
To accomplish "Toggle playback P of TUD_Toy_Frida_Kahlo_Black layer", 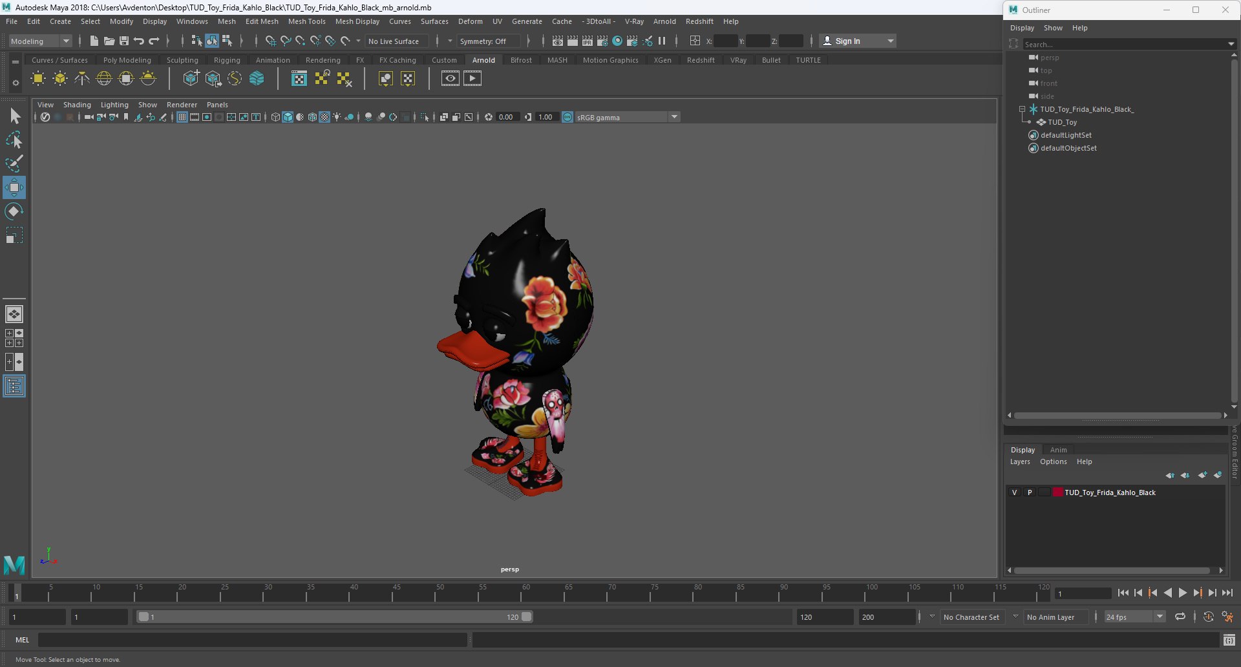I will pyautogui.click(x=1030, y=492).
